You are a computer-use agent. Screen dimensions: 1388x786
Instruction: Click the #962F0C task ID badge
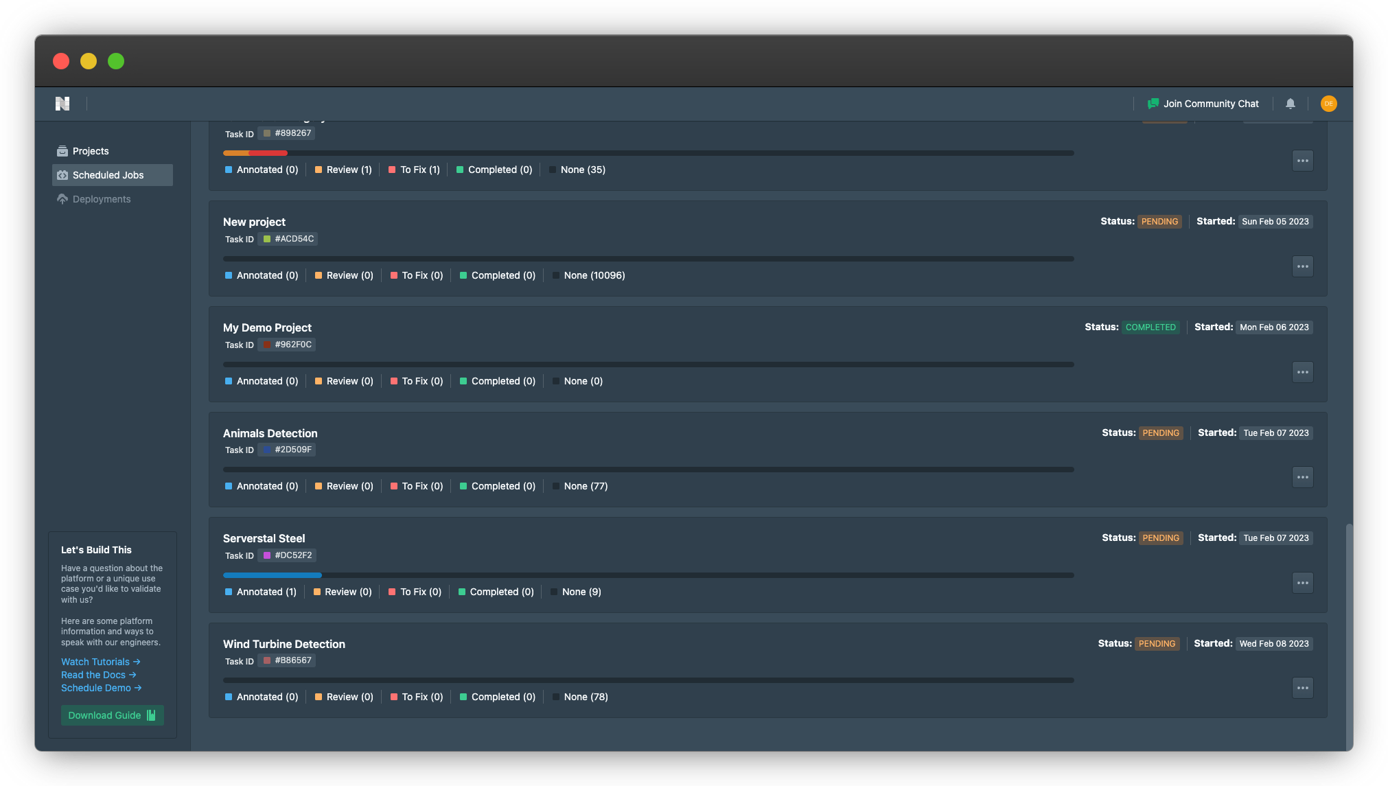click(287, 345)
